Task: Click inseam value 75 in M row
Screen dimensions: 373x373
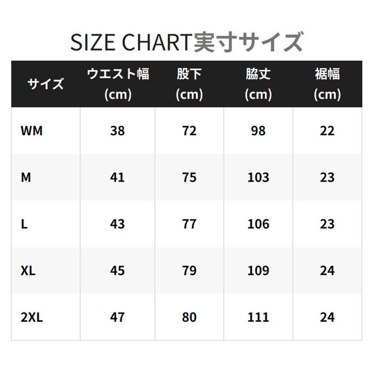Action: pyautogui.click(x=189, y=177)
